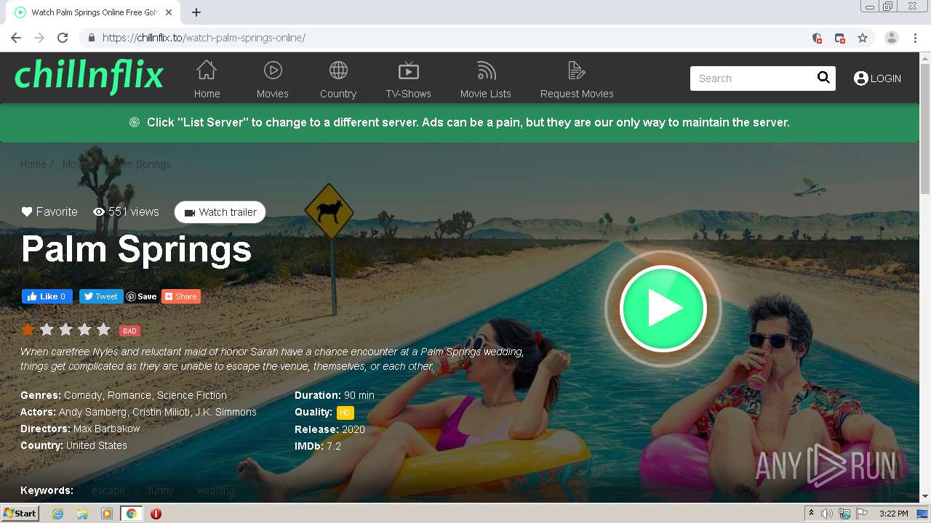Viewport: 931px width, 523px height.
Task: Click actor J.K. Simmons link
Action: [x=226, y=412]
